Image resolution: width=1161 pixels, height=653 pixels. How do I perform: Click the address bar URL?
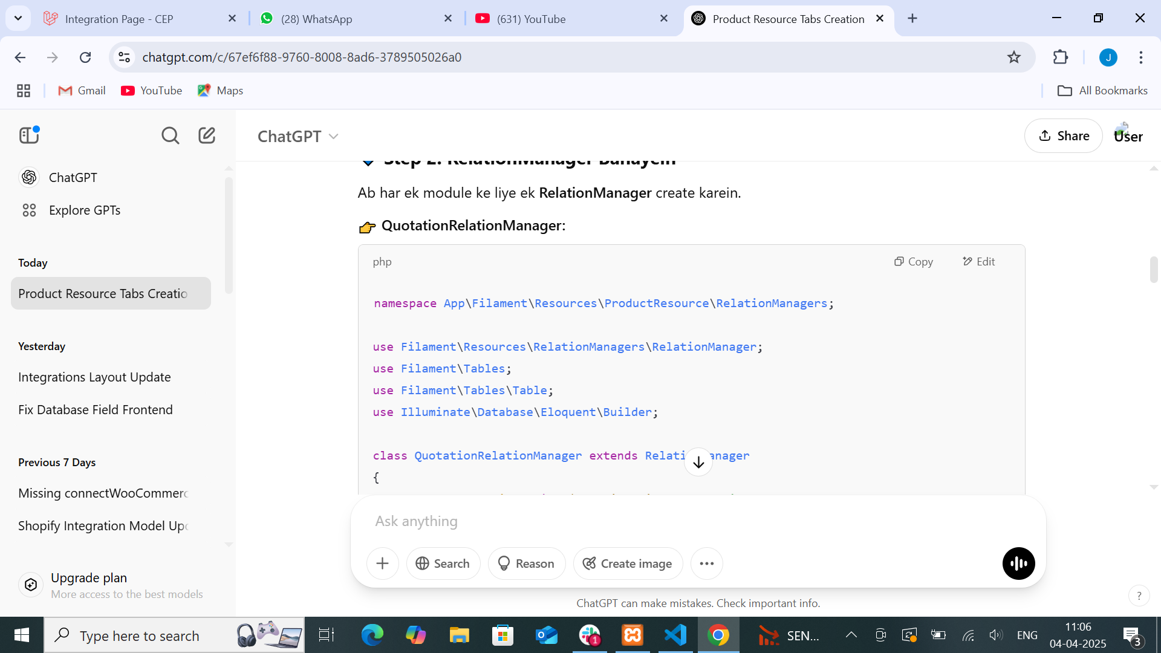coord(302,57)
